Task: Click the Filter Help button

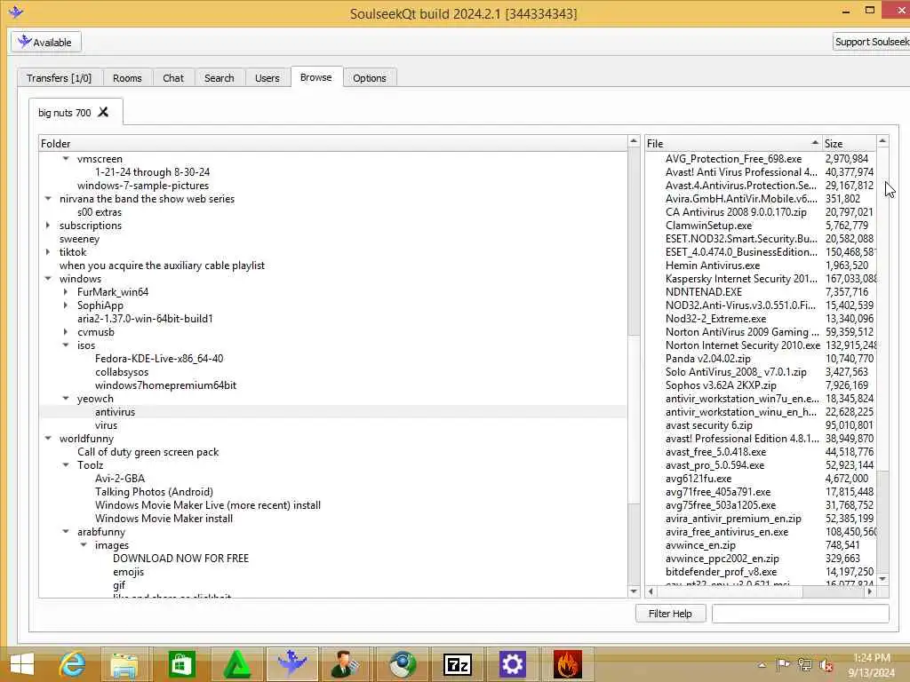Action: pyautogui.click(x=670, y=613)
